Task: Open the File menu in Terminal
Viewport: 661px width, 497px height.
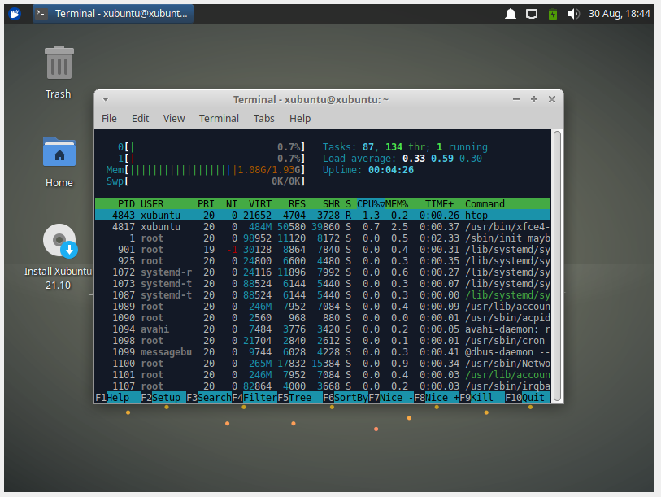Action: (109, 118)
